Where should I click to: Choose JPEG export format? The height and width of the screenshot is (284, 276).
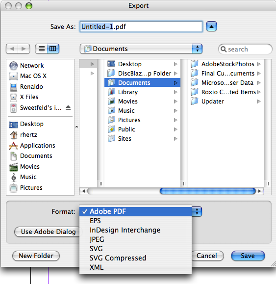pos(136,239)
